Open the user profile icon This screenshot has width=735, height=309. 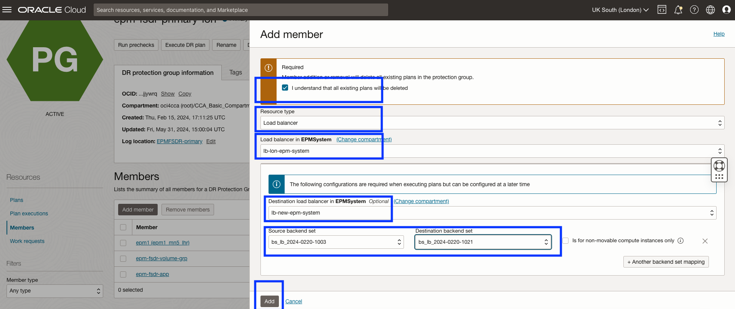click(727, 10)
